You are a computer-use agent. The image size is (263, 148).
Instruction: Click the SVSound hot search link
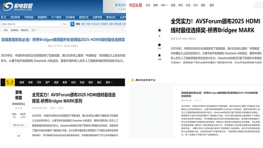pyautogui.click(x=95, y=24)
